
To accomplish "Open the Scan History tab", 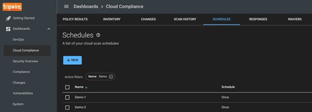I will click(185, 19).
